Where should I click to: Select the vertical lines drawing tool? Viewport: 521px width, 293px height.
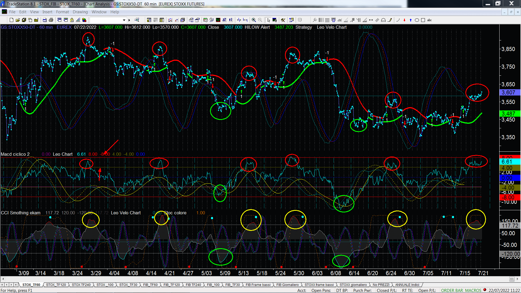tap(321, 20)
